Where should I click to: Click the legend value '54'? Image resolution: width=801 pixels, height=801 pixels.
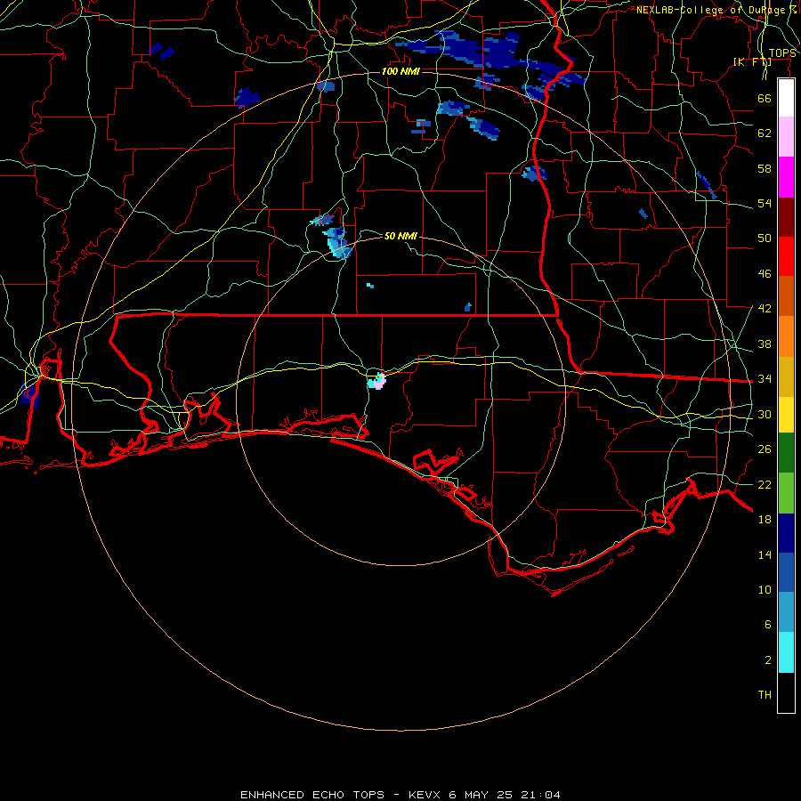pyautogui.click(x=765, y=203)
